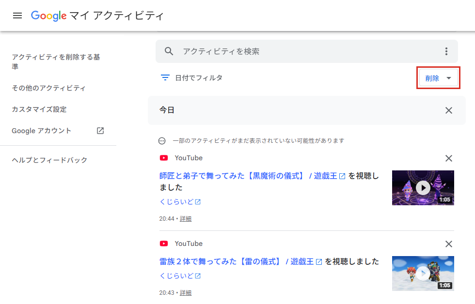475x304 pixels.
Task: Open the 雷族２体で舞ってみた【雷の儀式】 video link
Action: [241, 261]
